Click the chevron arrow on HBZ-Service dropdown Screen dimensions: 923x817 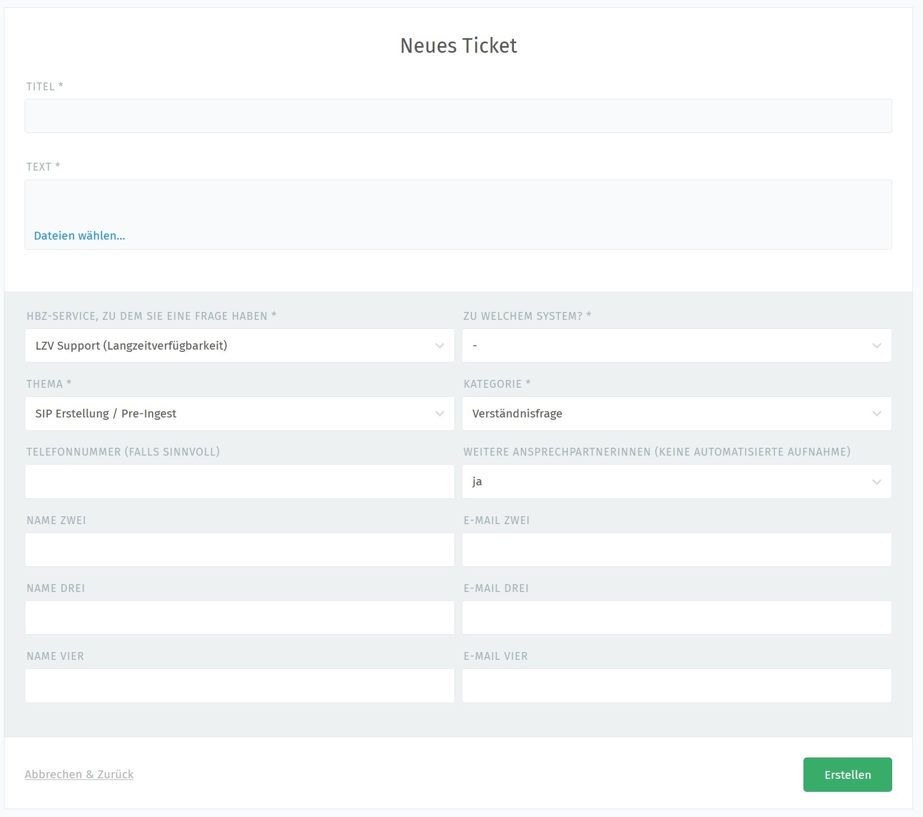pos(439,346)
